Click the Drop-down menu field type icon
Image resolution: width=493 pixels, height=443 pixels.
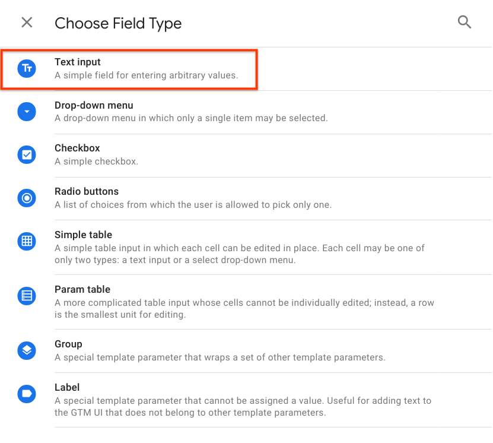pyautogui.click(x=27, y=111)
